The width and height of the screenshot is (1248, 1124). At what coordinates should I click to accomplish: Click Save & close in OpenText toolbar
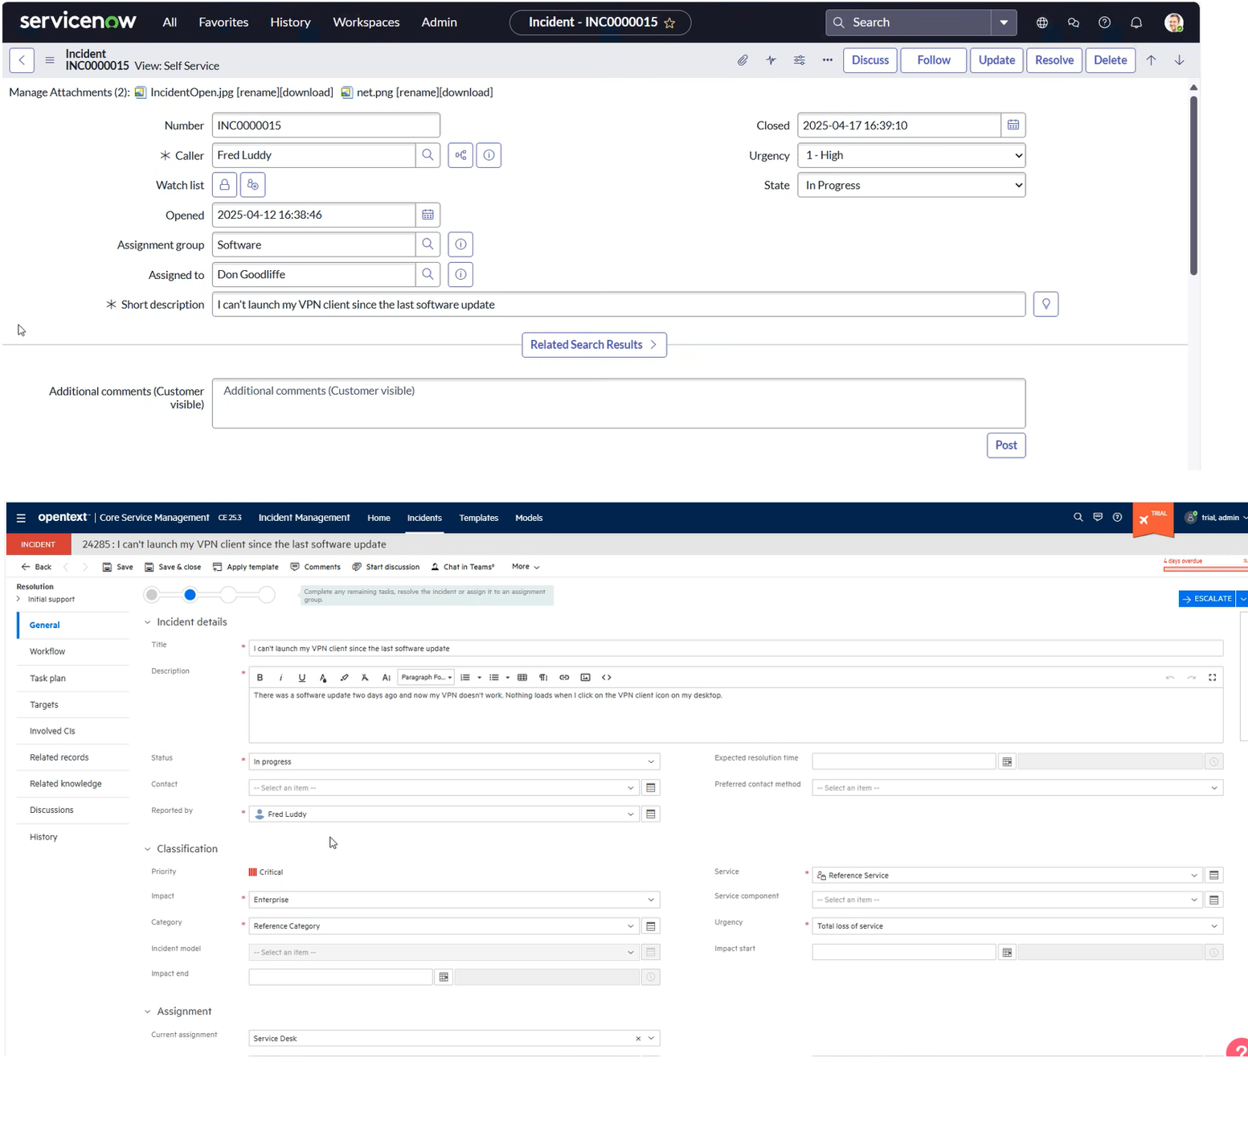[x=173, y=567]
